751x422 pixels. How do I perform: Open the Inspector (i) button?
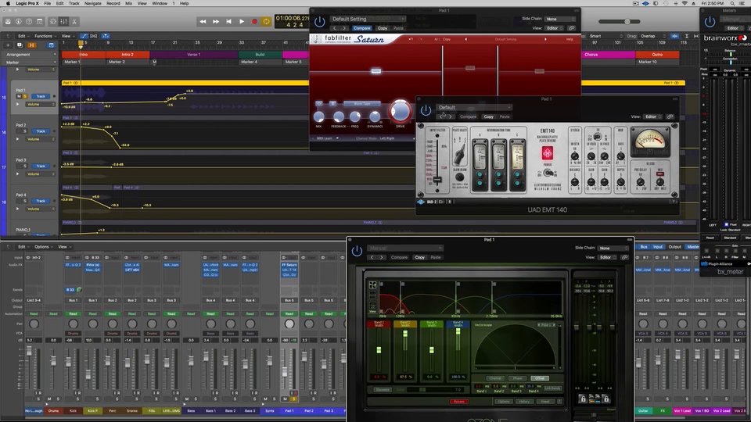pyautogui.click(x=19, y=22)
